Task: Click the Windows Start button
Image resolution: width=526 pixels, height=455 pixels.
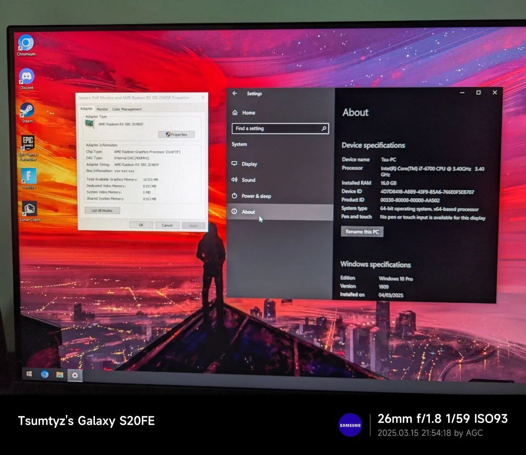Action: point(29,374)
